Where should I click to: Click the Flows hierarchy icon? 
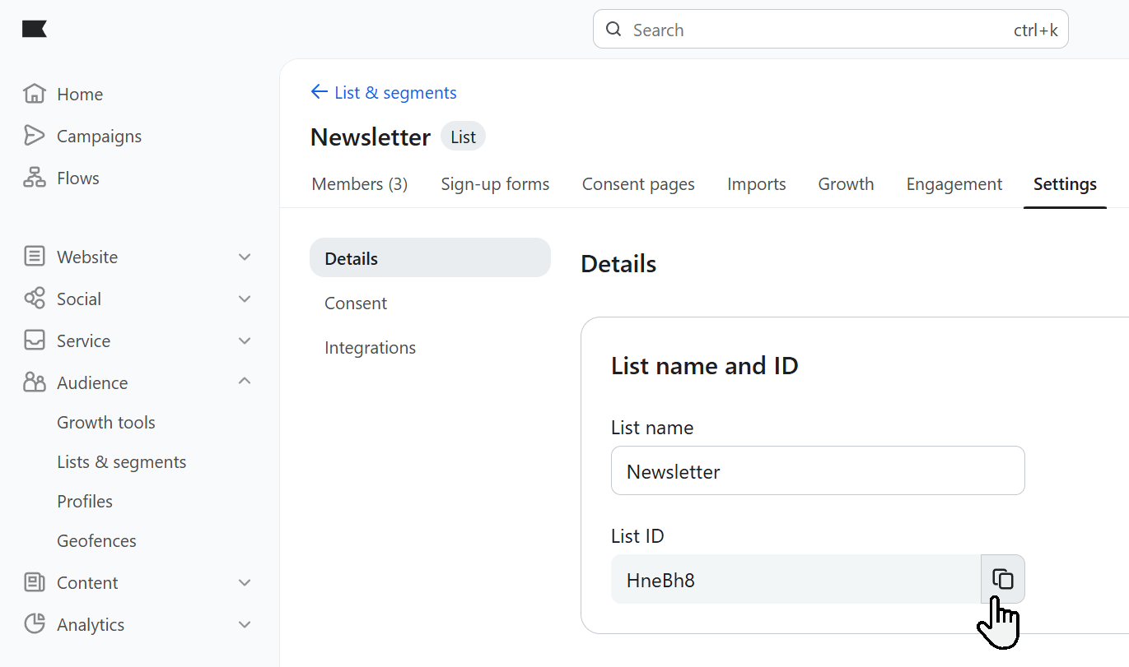34,178
